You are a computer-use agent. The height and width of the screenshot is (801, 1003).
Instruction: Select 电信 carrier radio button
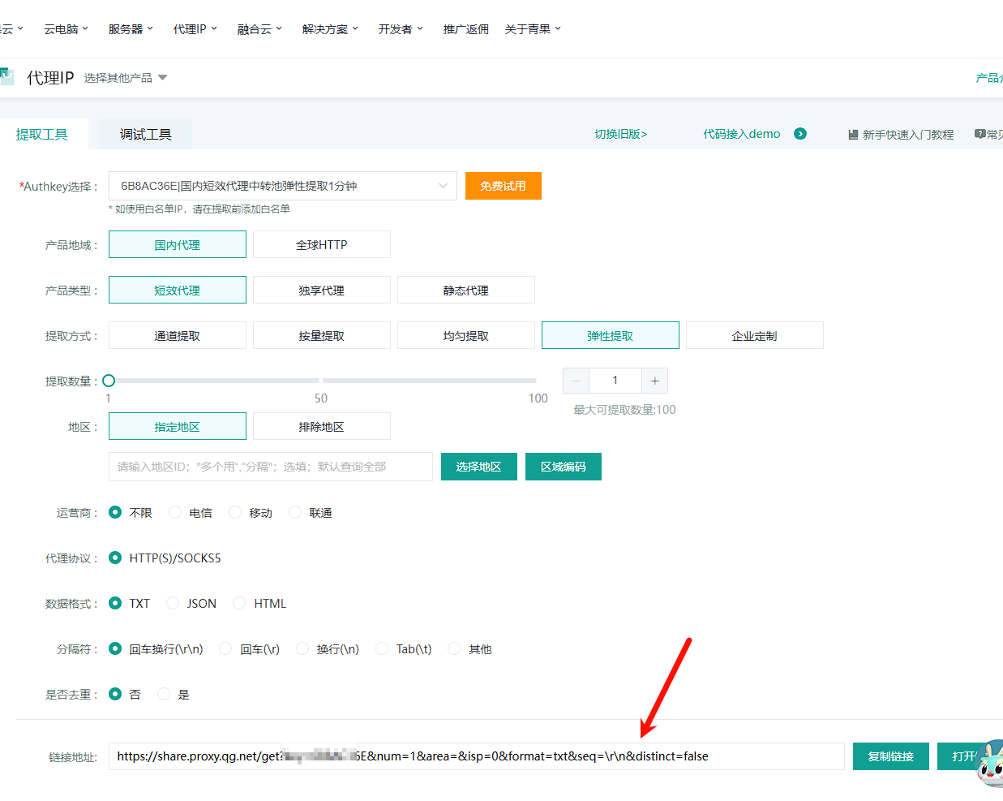click(175, 512)
